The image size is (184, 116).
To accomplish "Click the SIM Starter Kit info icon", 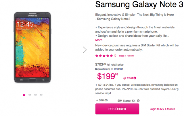I will coord(138,101).
